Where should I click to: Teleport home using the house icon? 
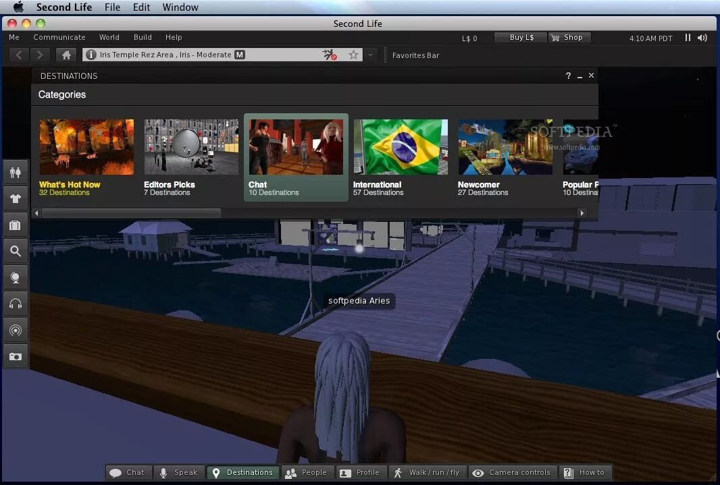pyautogui.click(x=66, y=55)
